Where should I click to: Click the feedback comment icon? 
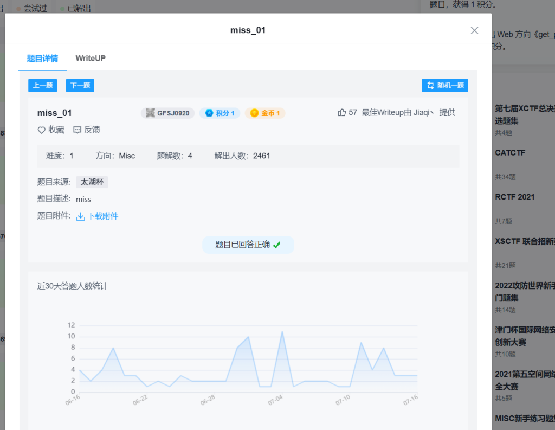point(77,130)
